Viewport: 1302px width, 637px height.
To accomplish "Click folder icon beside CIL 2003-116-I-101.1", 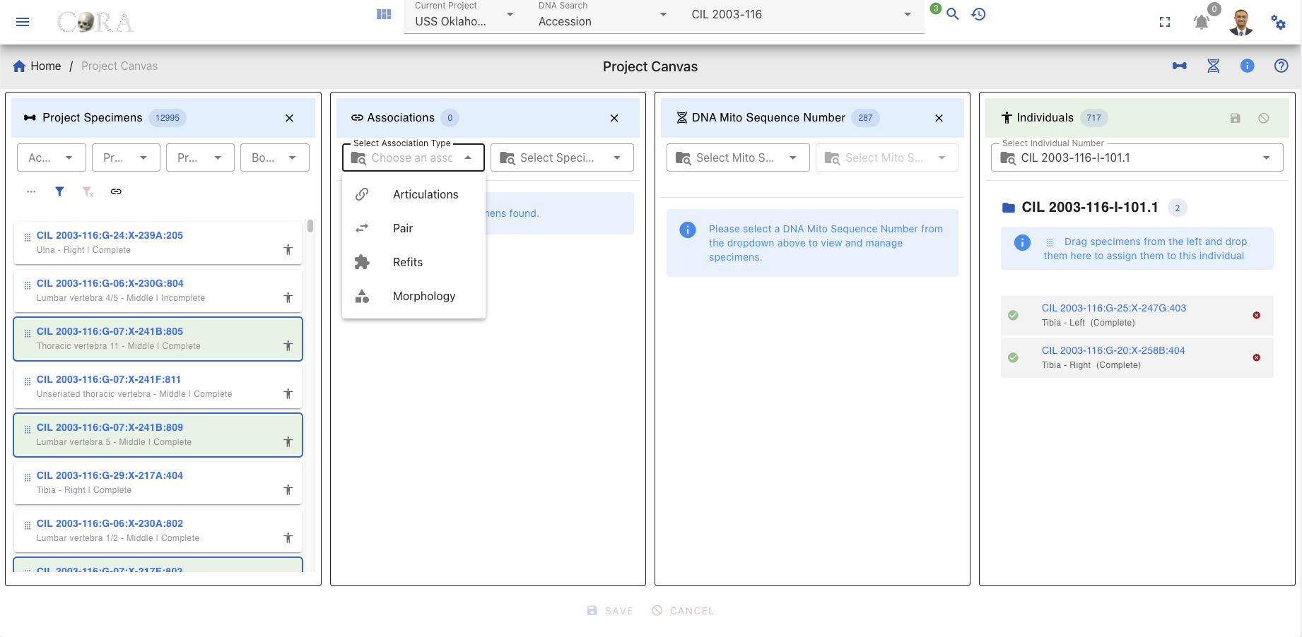I will tap(1009, 208).
